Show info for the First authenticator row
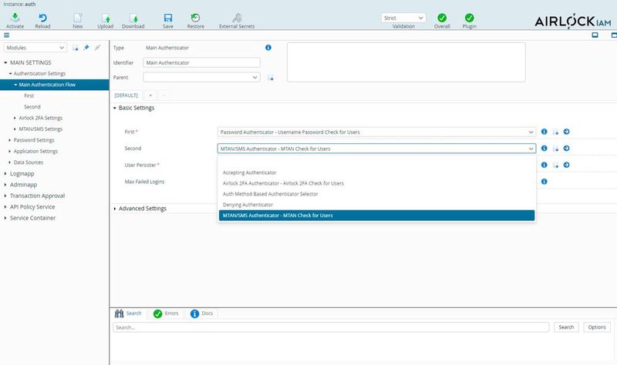Viewport: 617px width, 365px height. tap(545, 132)
